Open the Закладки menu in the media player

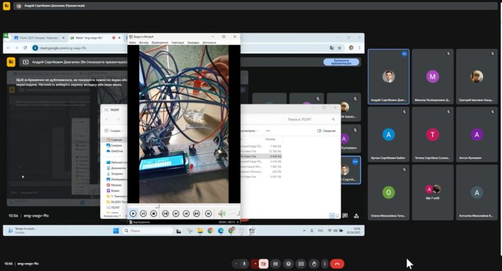coord(193,42)
